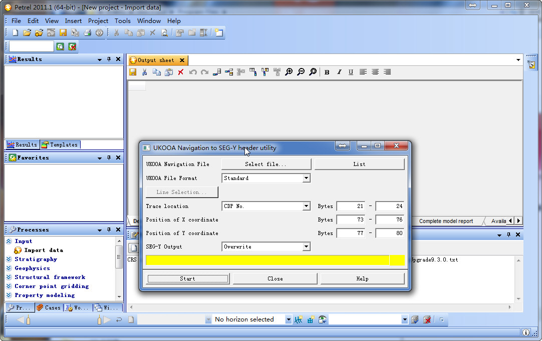Click the Select file... button
The width and height of the screenshot is (542, 341).
point(266,164)
